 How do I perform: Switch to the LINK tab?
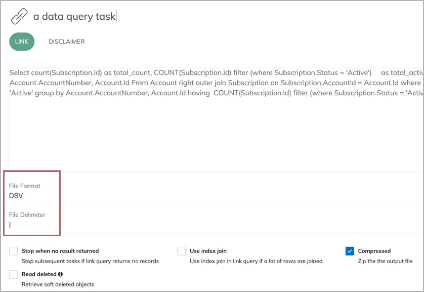22,42
